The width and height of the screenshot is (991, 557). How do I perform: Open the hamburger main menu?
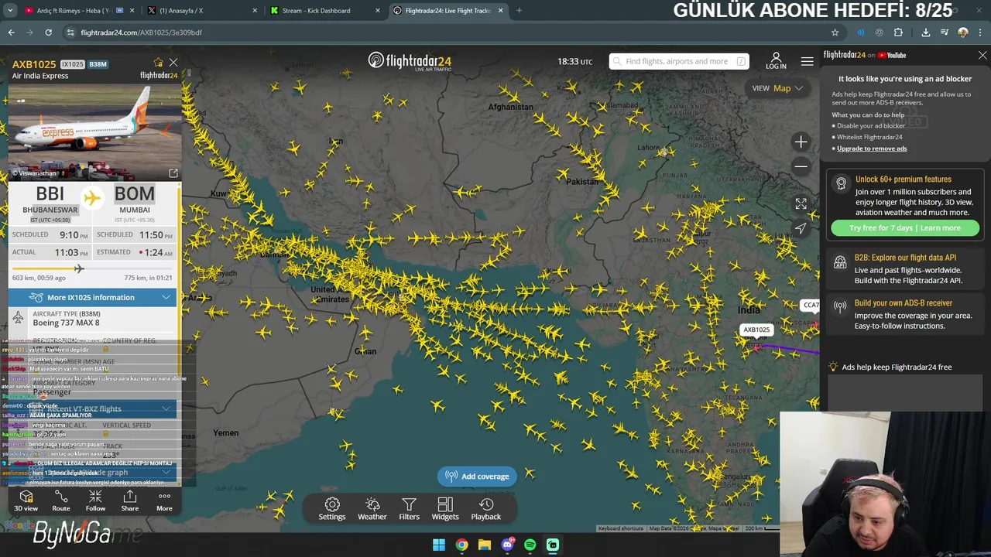pos(808,61)
